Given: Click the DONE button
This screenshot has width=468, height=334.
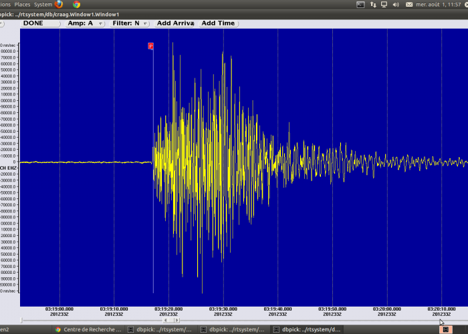Looking at the screenshot, I should click(40, 23).
